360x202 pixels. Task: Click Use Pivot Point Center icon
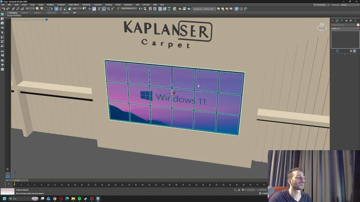[x=84, y=9]
